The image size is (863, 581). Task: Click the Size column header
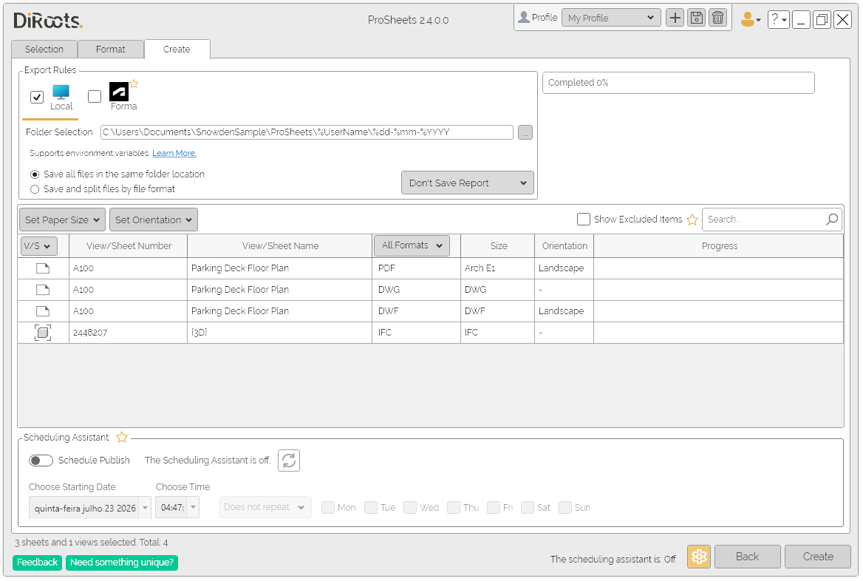click(x=498, y=246)
